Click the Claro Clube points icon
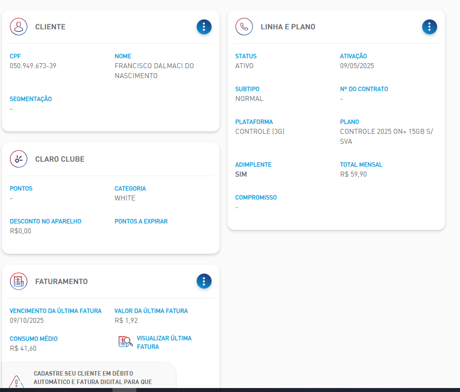This screenshot has height=392, width=460. [x=18, y=159]
